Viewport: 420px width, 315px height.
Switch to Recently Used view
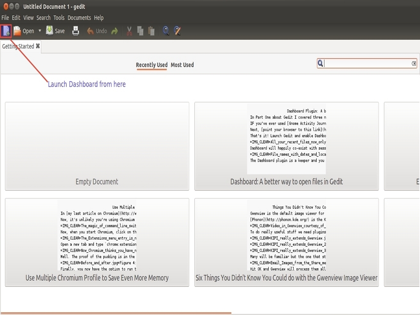[x=152, y=65]
